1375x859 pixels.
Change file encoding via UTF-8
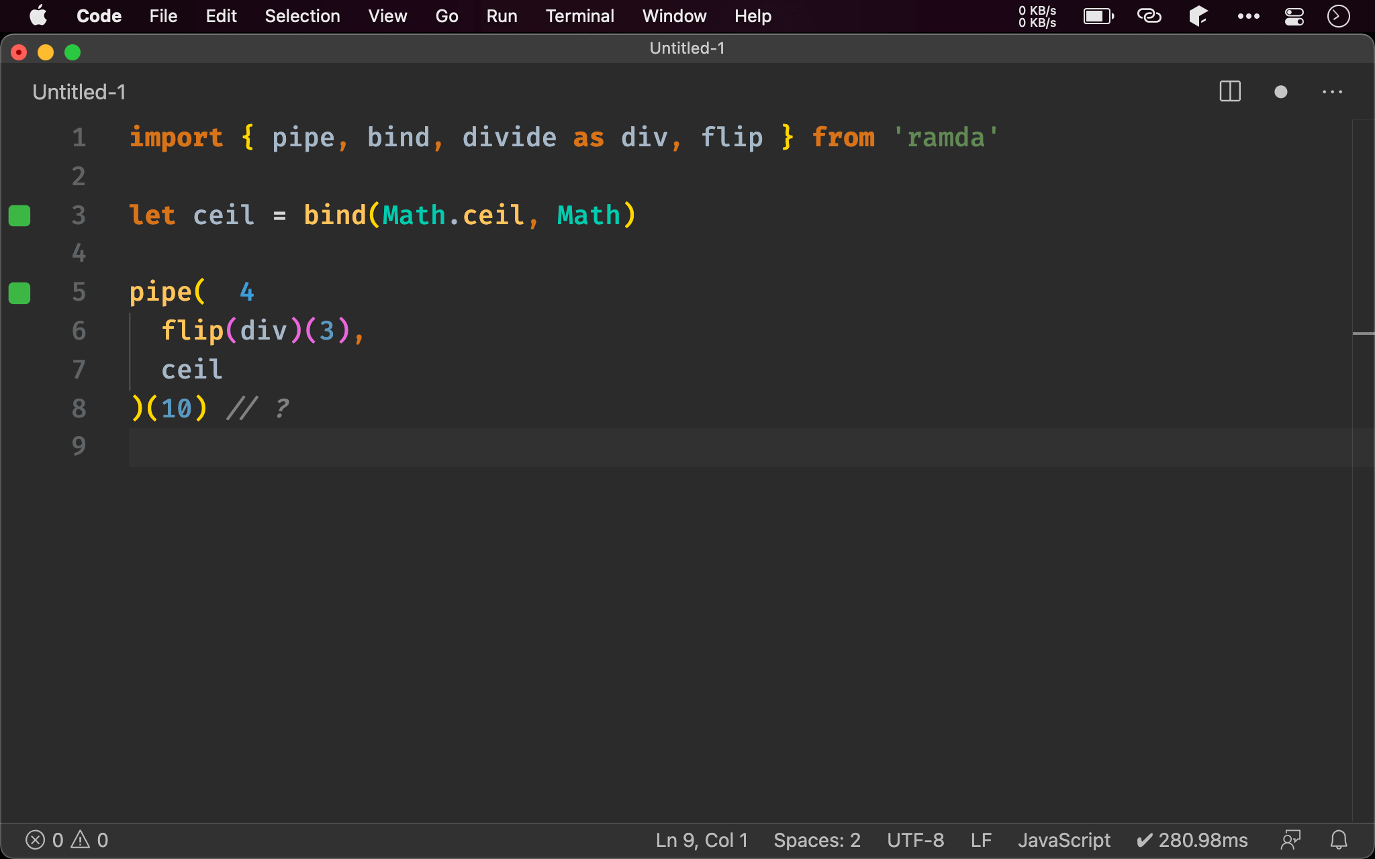[x=915, y=840]
